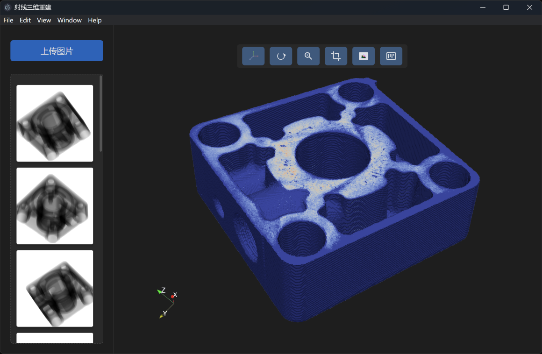Image resolution: width=542 pixels, height=354 pixels.
Task: Open the Window menu
Action: point(70,20)
